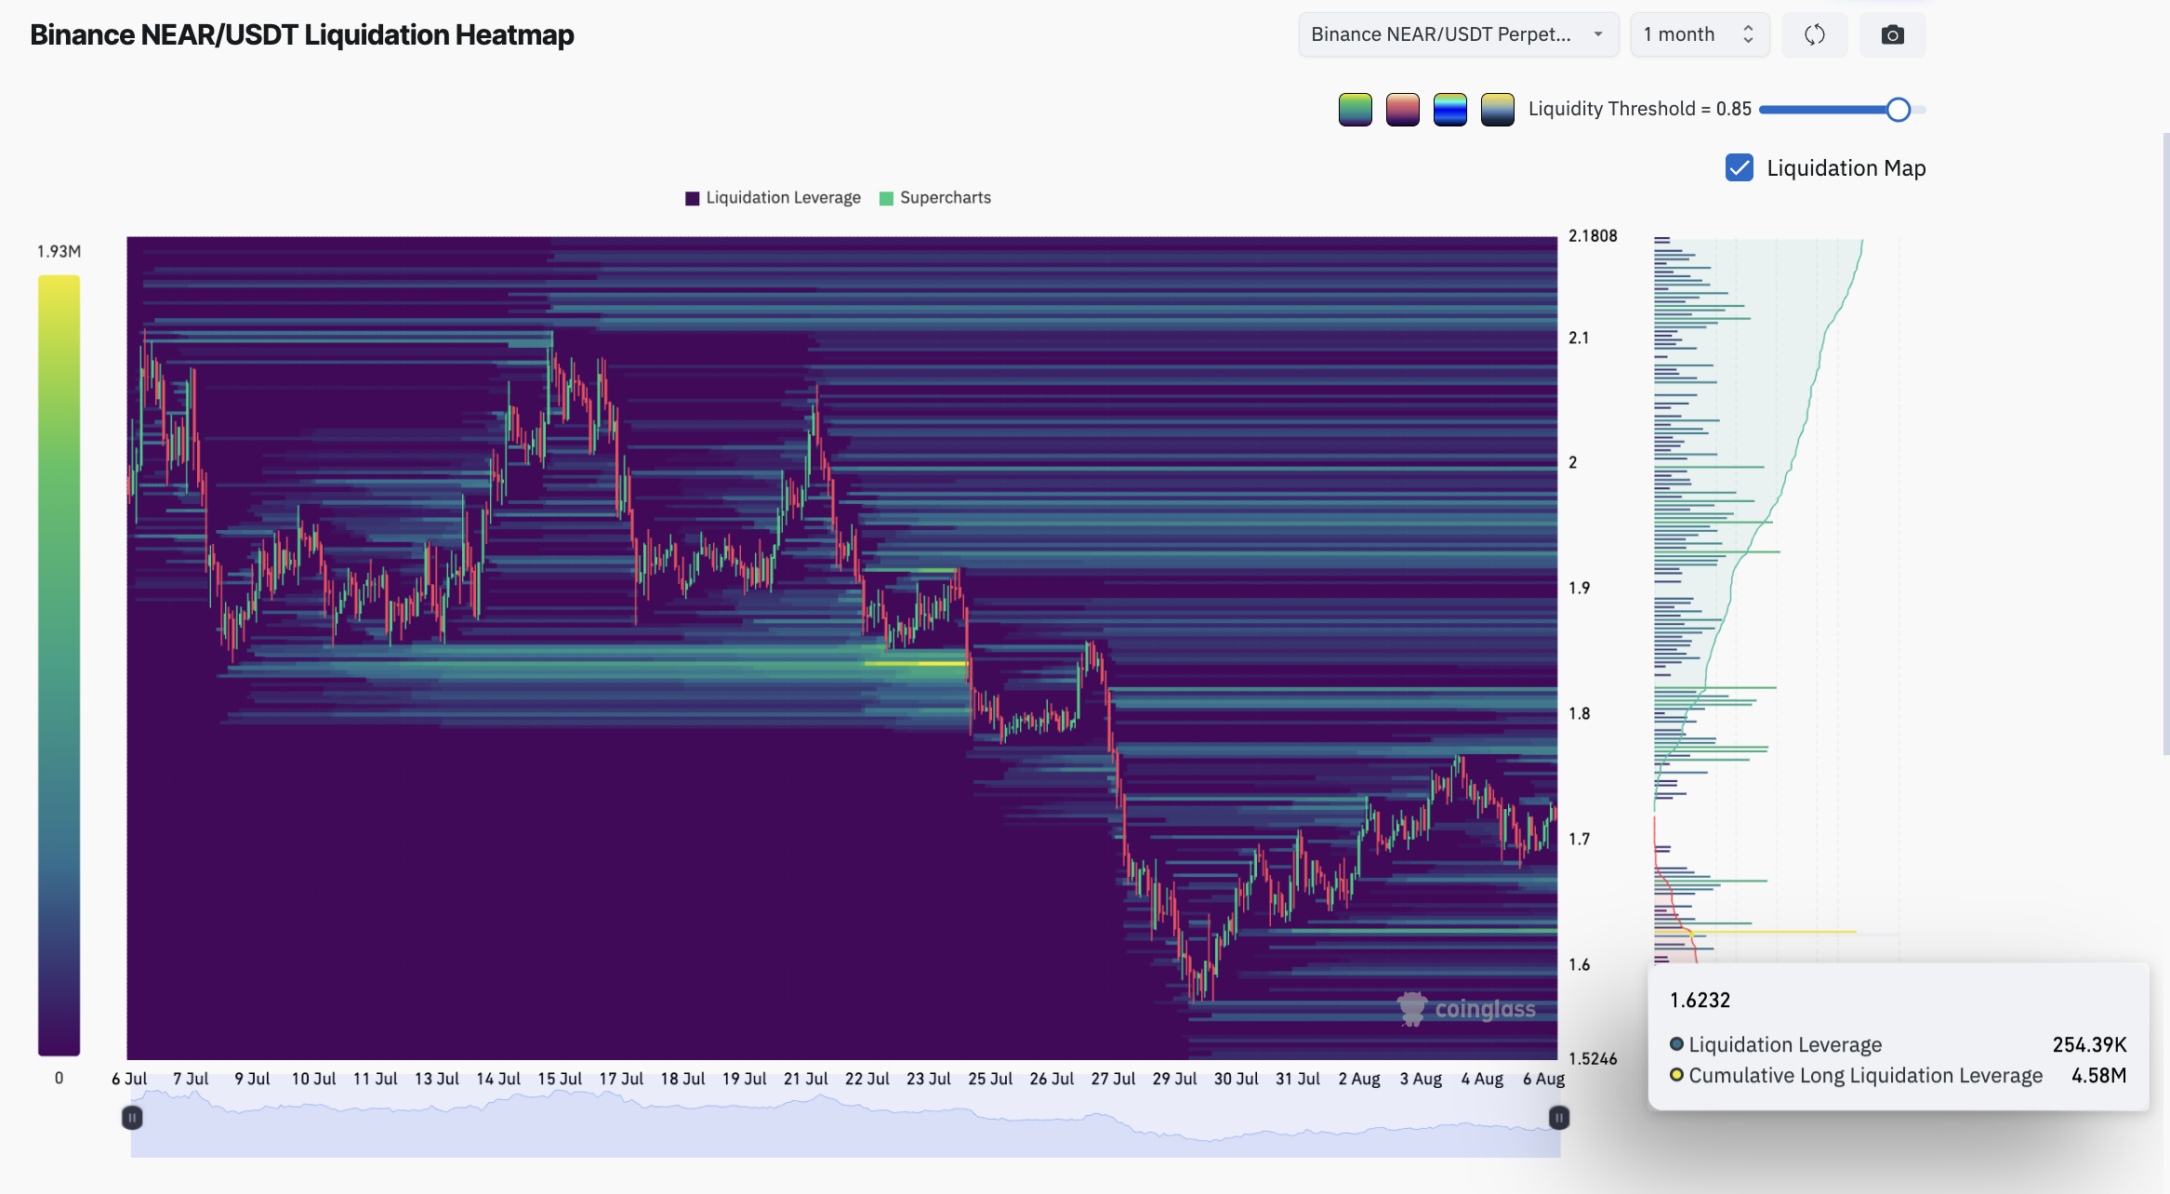The image size is (2170, 1194).
Task: Click the left handle of the time range navigator
Action: coord(132,1118)
